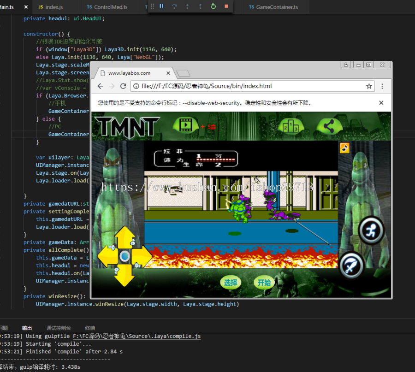This screenshot has height=372, width=415.
Task: Tap the blue center of the d-pad
Action: tap(125, 256)
